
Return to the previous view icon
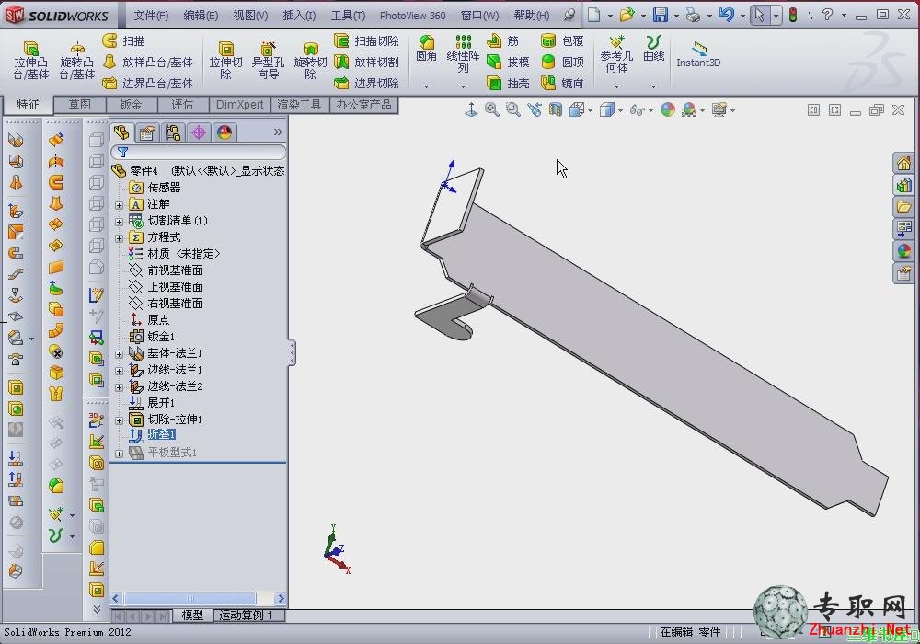click(x=534, y=109)
